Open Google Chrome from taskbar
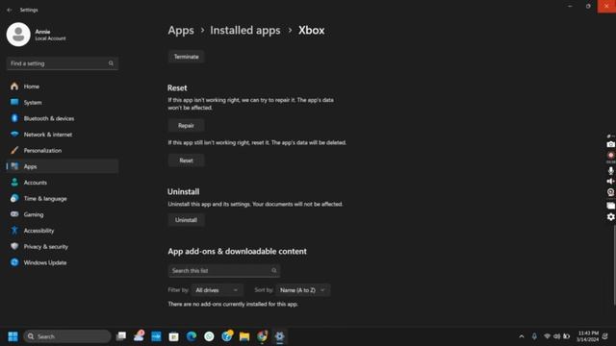Image resolution: width=616 pixels, height=346 pixels. pyautogui.click(x=262, y=336)
